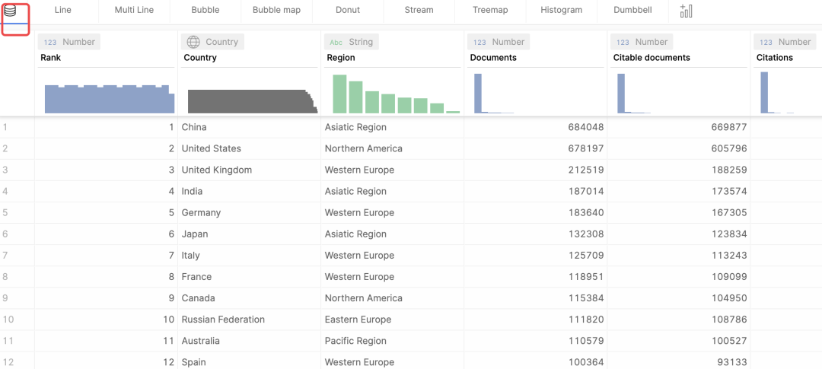The height and width of the screenshot is (369, 822).
Task: Change the Region column String type
Action: (351, 42)
